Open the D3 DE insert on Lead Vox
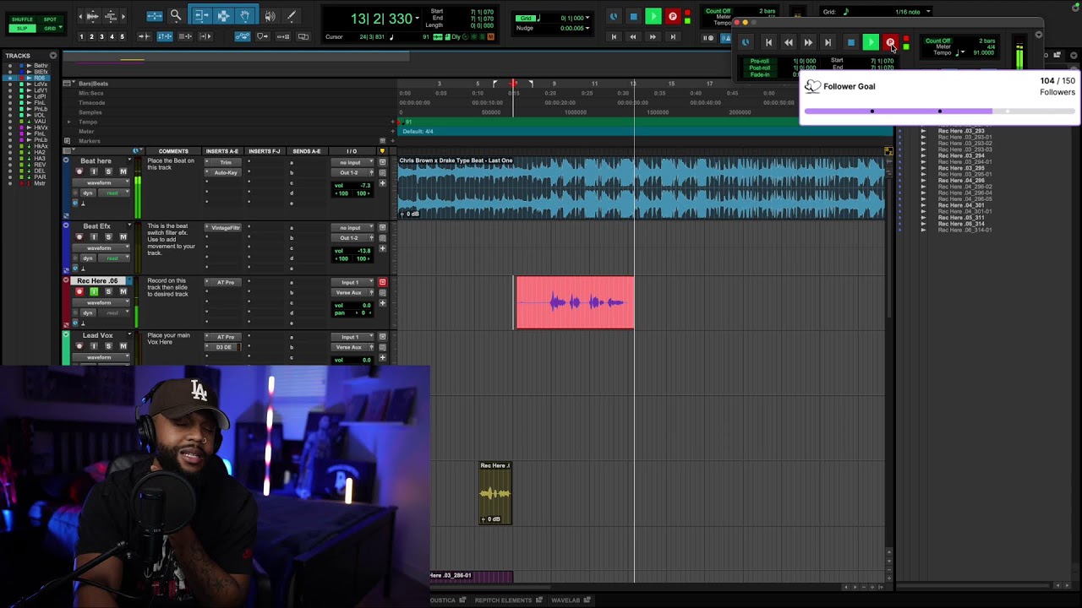The width and height of the screenshot is (1082, 608). pos(226,347)
